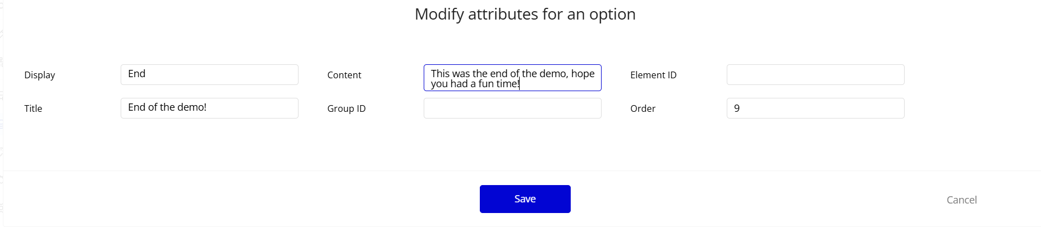Screen dimensions: 1041x227
Task: Focus the Display input field
Action: pos(209,74)
